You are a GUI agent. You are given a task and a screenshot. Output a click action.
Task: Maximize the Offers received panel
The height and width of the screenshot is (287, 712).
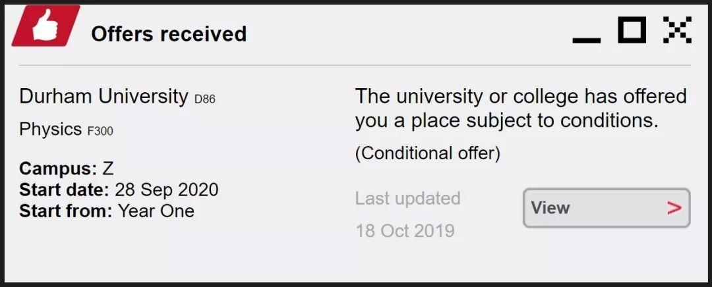coord(632,30)
